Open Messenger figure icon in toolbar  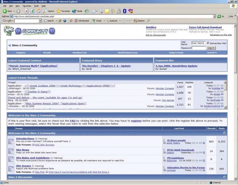click(x=119, y=11)
